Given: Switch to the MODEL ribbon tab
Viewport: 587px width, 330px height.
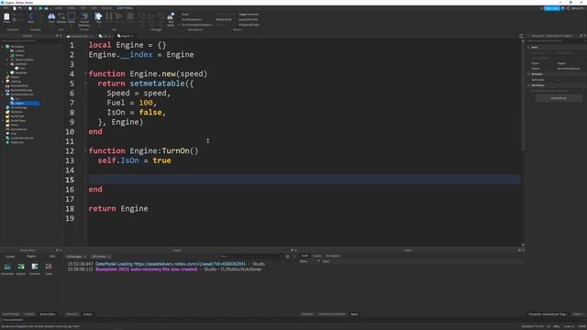Looking at the screenshot, I should pos(71,8).
